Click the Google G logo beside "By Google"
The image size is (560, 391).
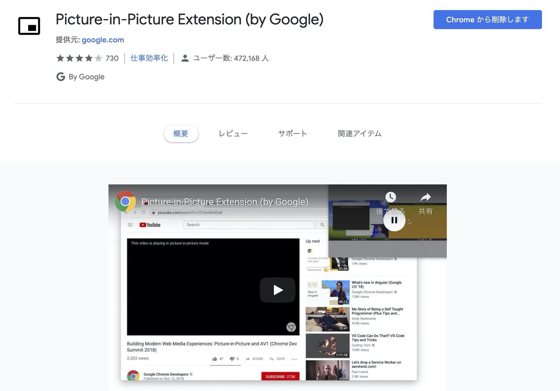pos(60,77)
